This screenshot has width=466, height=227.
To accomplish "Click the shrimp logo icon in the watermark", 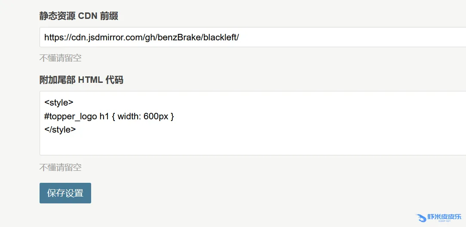I will 421,218.
